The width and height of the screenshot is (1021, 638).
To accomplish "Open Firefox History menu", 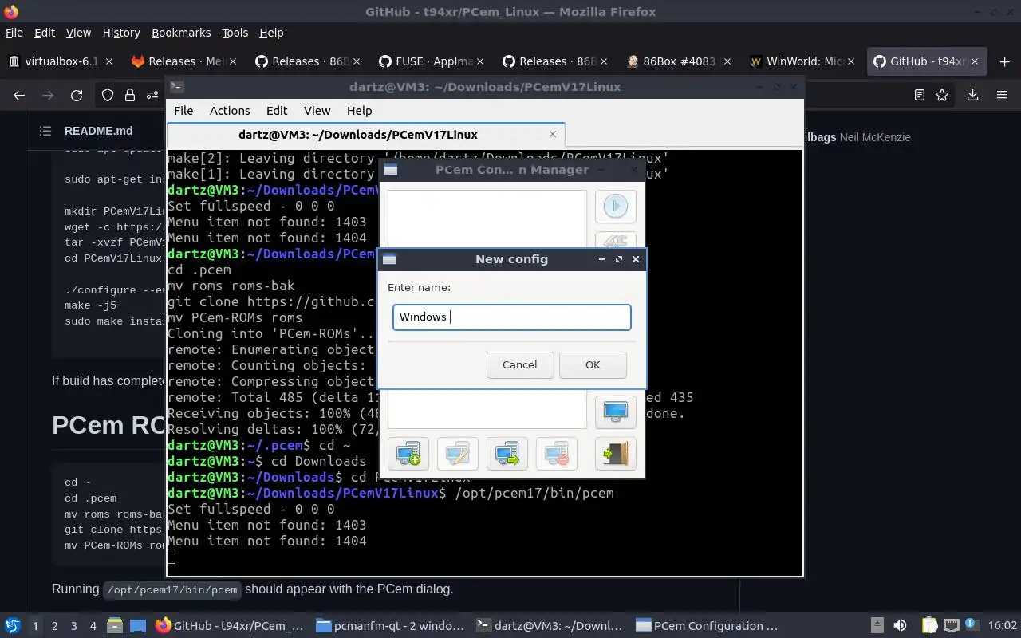I will coord(121,33).
